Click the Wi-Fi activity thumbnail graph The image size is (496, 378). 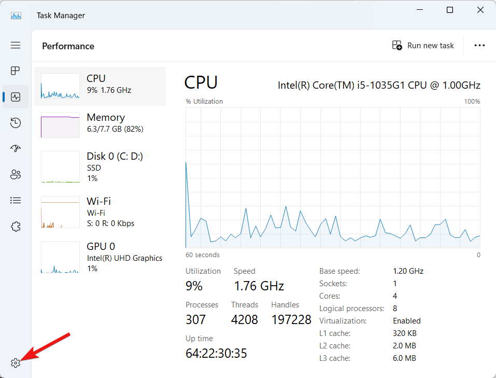(x=60, y=212)
